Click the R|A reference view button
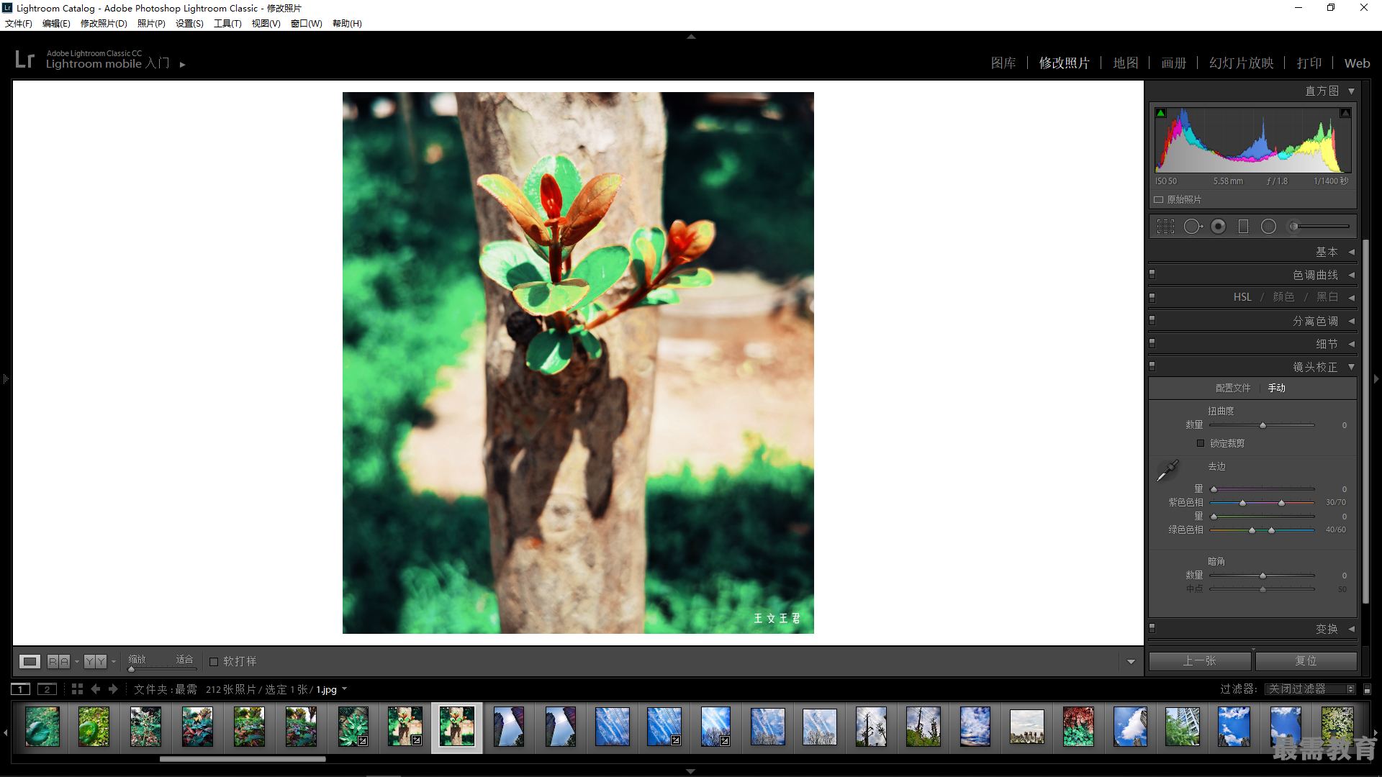 [58, 661]
